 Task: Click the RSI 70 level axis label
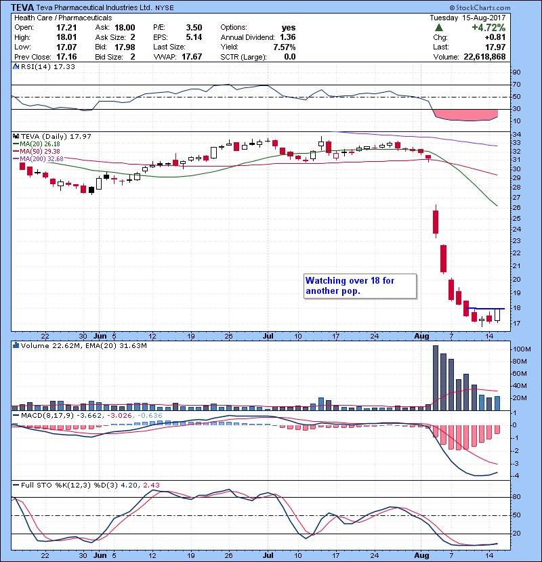(517, 85)
